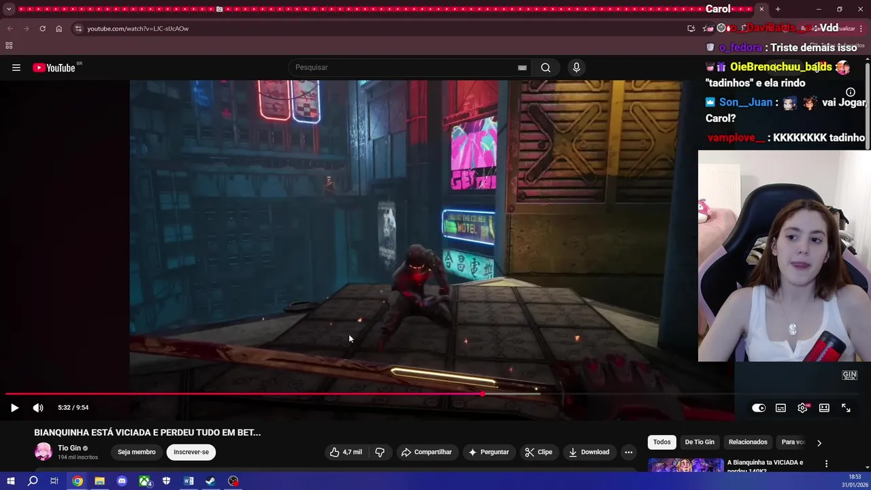The image size is (871, 490).
Task: Open a new browser tab
Action: (x=778, y=9)
